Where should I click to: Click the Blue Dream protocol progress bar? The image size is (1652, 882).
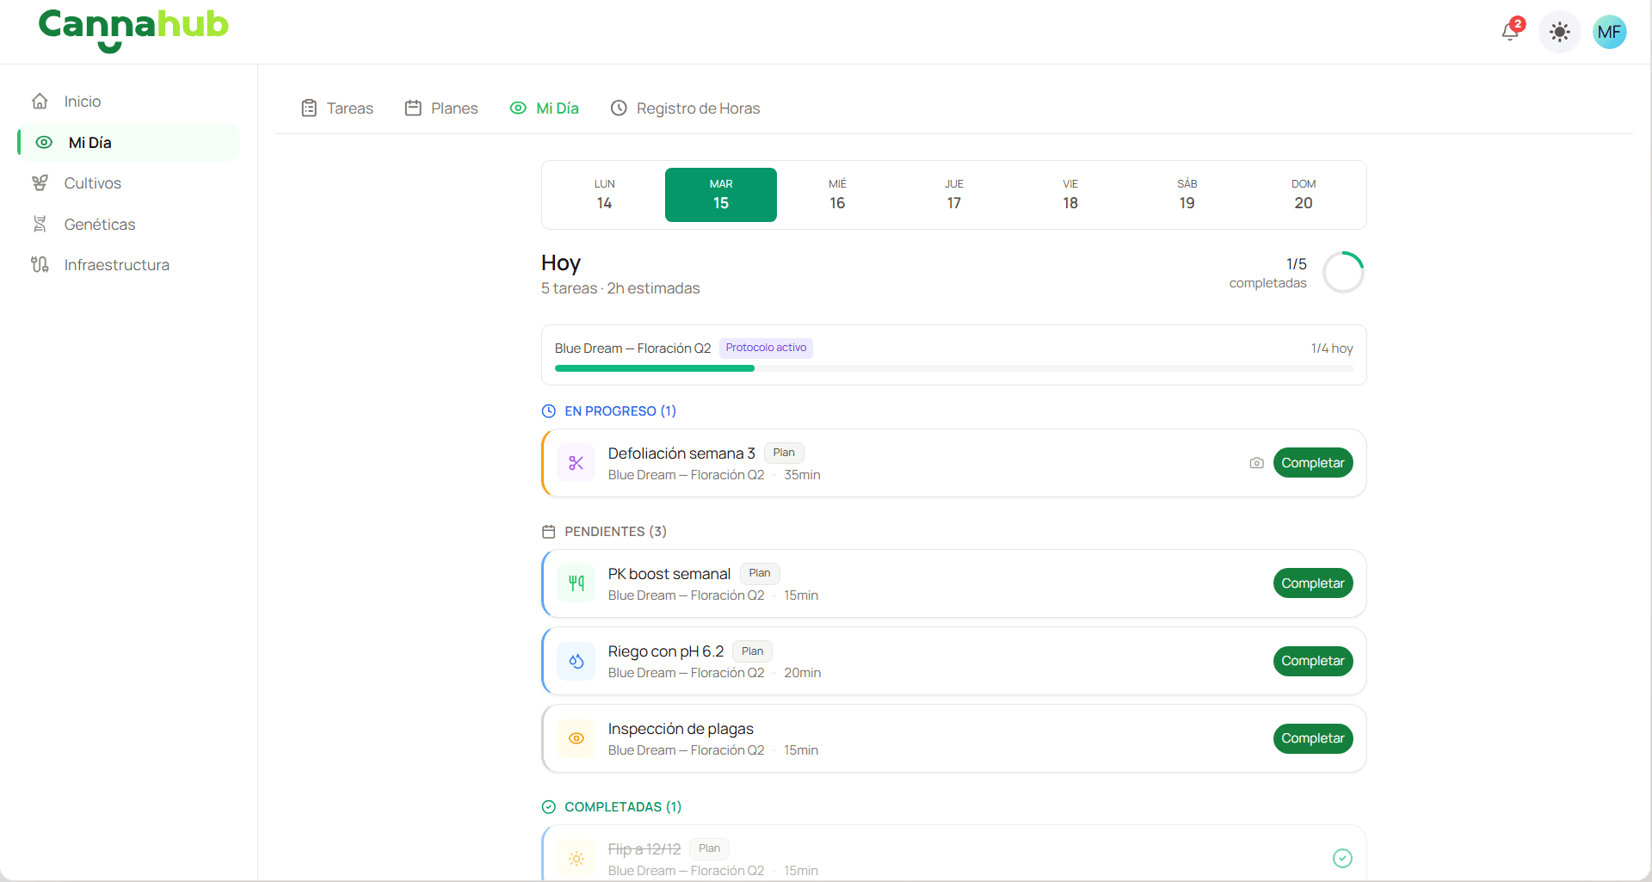pos(954,368)
